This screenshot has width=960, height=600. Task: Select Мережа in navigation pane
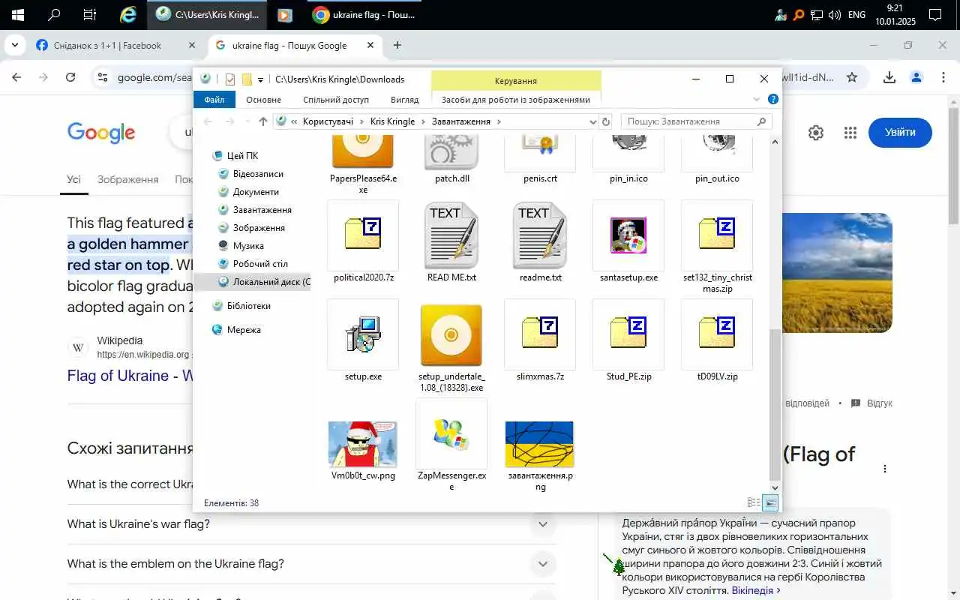coord(244,330)
